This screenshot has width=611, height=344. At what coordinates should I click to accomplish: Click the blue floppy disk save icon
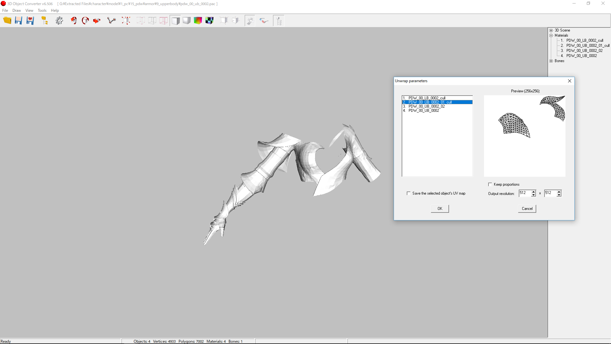tap(18, 21)
